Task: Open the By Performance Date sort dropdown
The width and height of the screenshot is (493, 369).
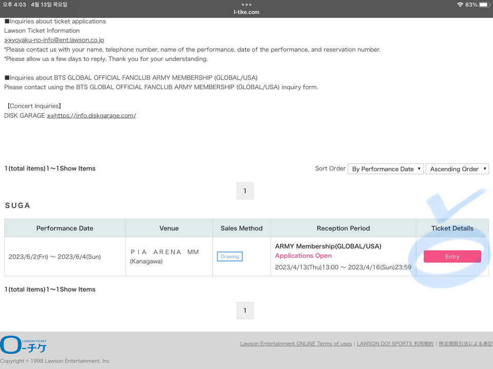Action: 385,169
